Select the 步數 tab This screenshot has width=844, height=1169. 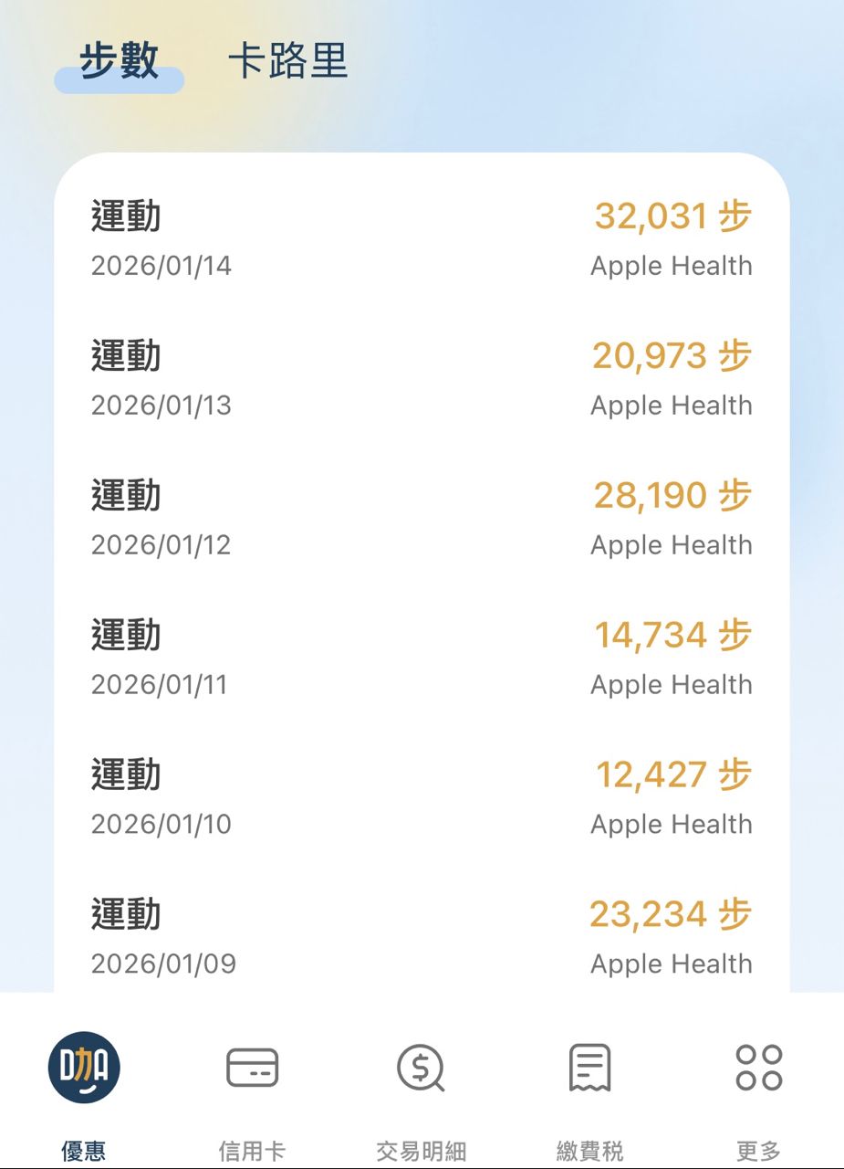pyautogui.click(x=119, y=61)
